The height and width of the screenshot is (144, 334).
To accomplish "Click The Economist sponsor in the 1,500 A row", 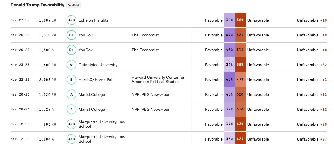I will 145,50.
